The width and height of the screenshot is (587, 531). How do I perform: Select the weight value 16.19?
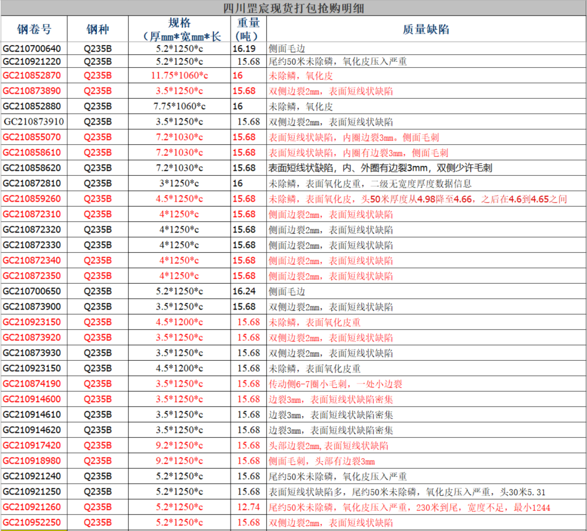point(244,49)
